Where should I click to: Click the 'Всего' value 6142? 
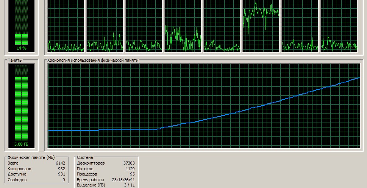pos(60,163)
